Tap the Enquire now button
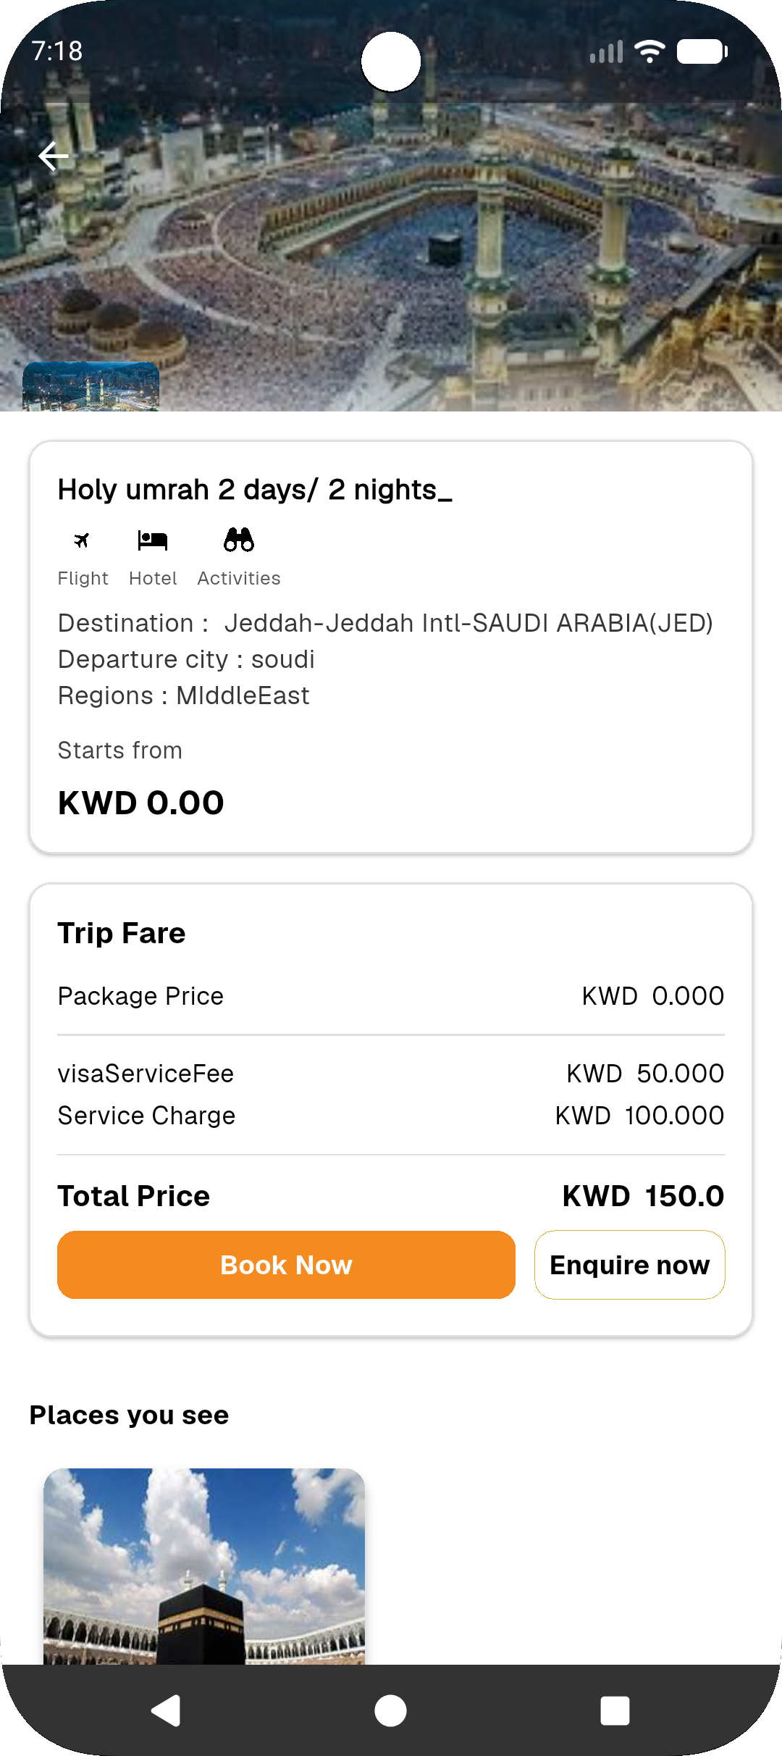Image resolution: width=782 pixels, height=1756 pixels. 629,1265
